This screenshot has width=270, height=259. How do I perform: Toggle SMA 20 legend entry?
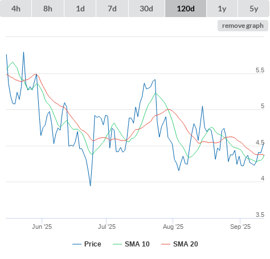point(186,244)
